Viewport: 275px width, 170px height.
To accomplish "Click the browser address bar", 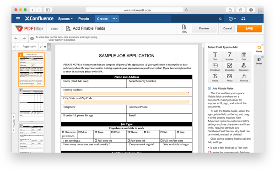I will point(135,10).
